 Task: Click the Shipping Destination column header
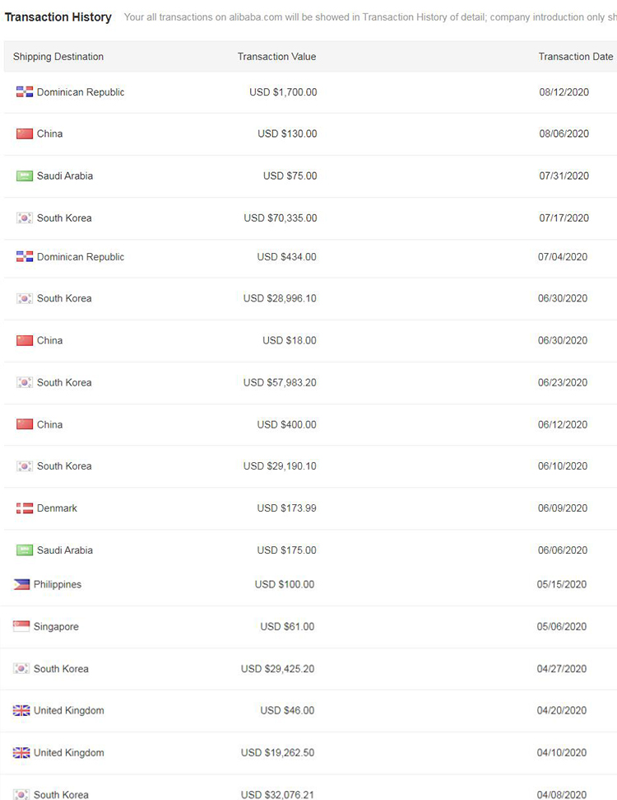coord(58,57)
